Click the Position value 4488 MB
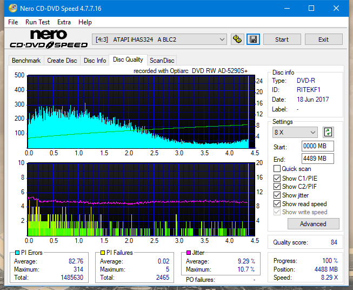 [326, 269]
